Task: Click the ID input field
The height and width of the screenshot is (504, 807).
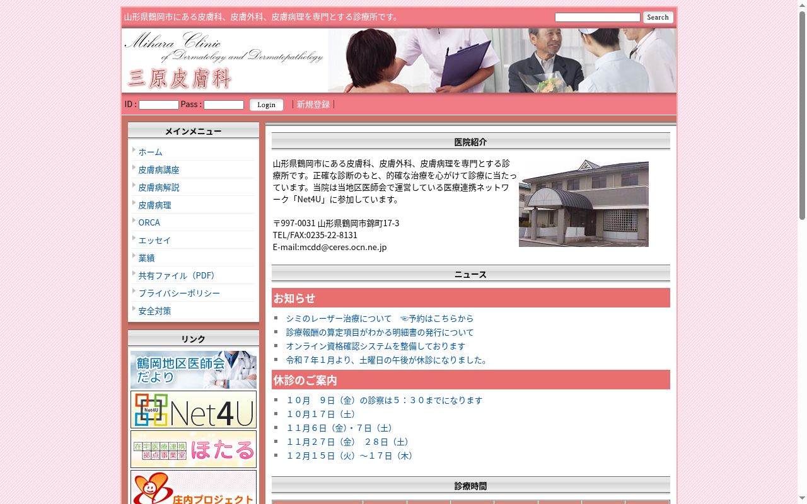Action: pos(158,105)
